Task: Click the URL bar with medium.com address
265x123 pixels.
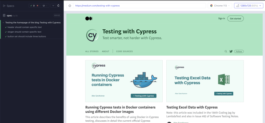Action: pyautogui.click(x=139, y=6)
